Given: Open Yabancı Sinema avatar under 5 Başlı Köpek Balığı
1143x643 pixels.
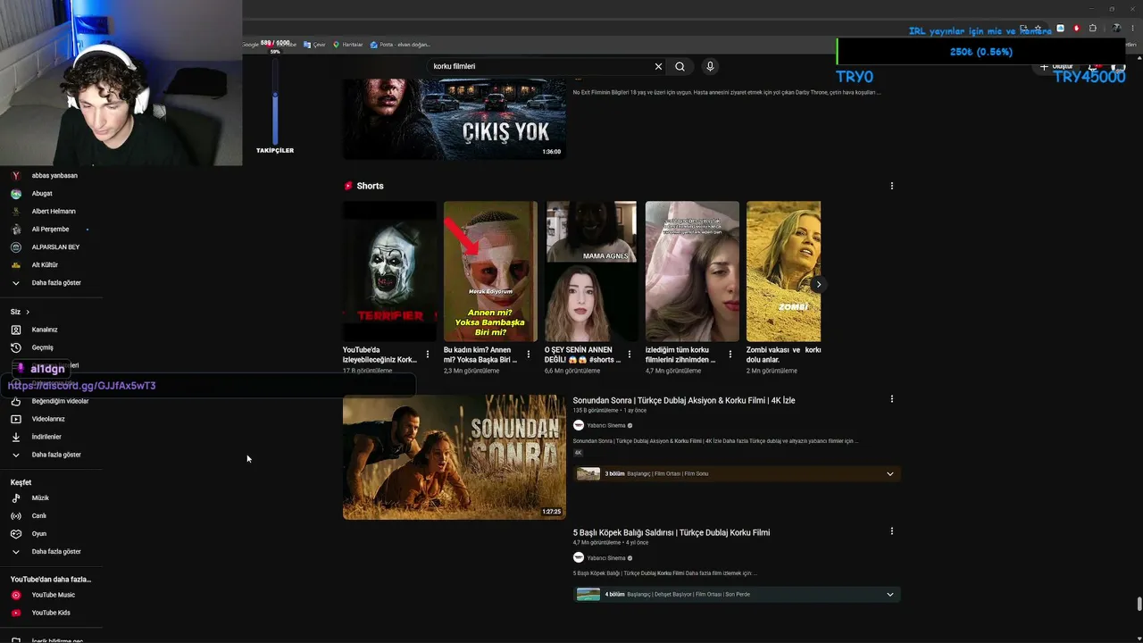Looking at the screenshot, I should [x=579, y=557].
